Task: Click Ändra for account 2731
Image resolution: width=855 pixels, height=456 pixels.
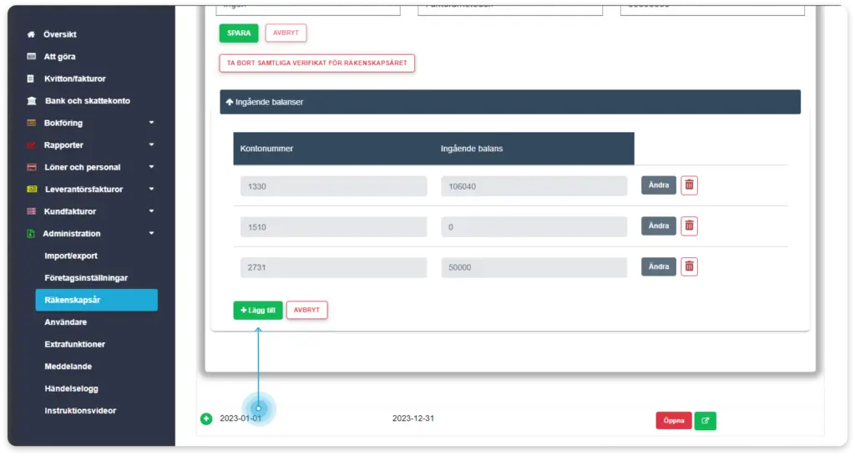Action: (x=659, y=266)
